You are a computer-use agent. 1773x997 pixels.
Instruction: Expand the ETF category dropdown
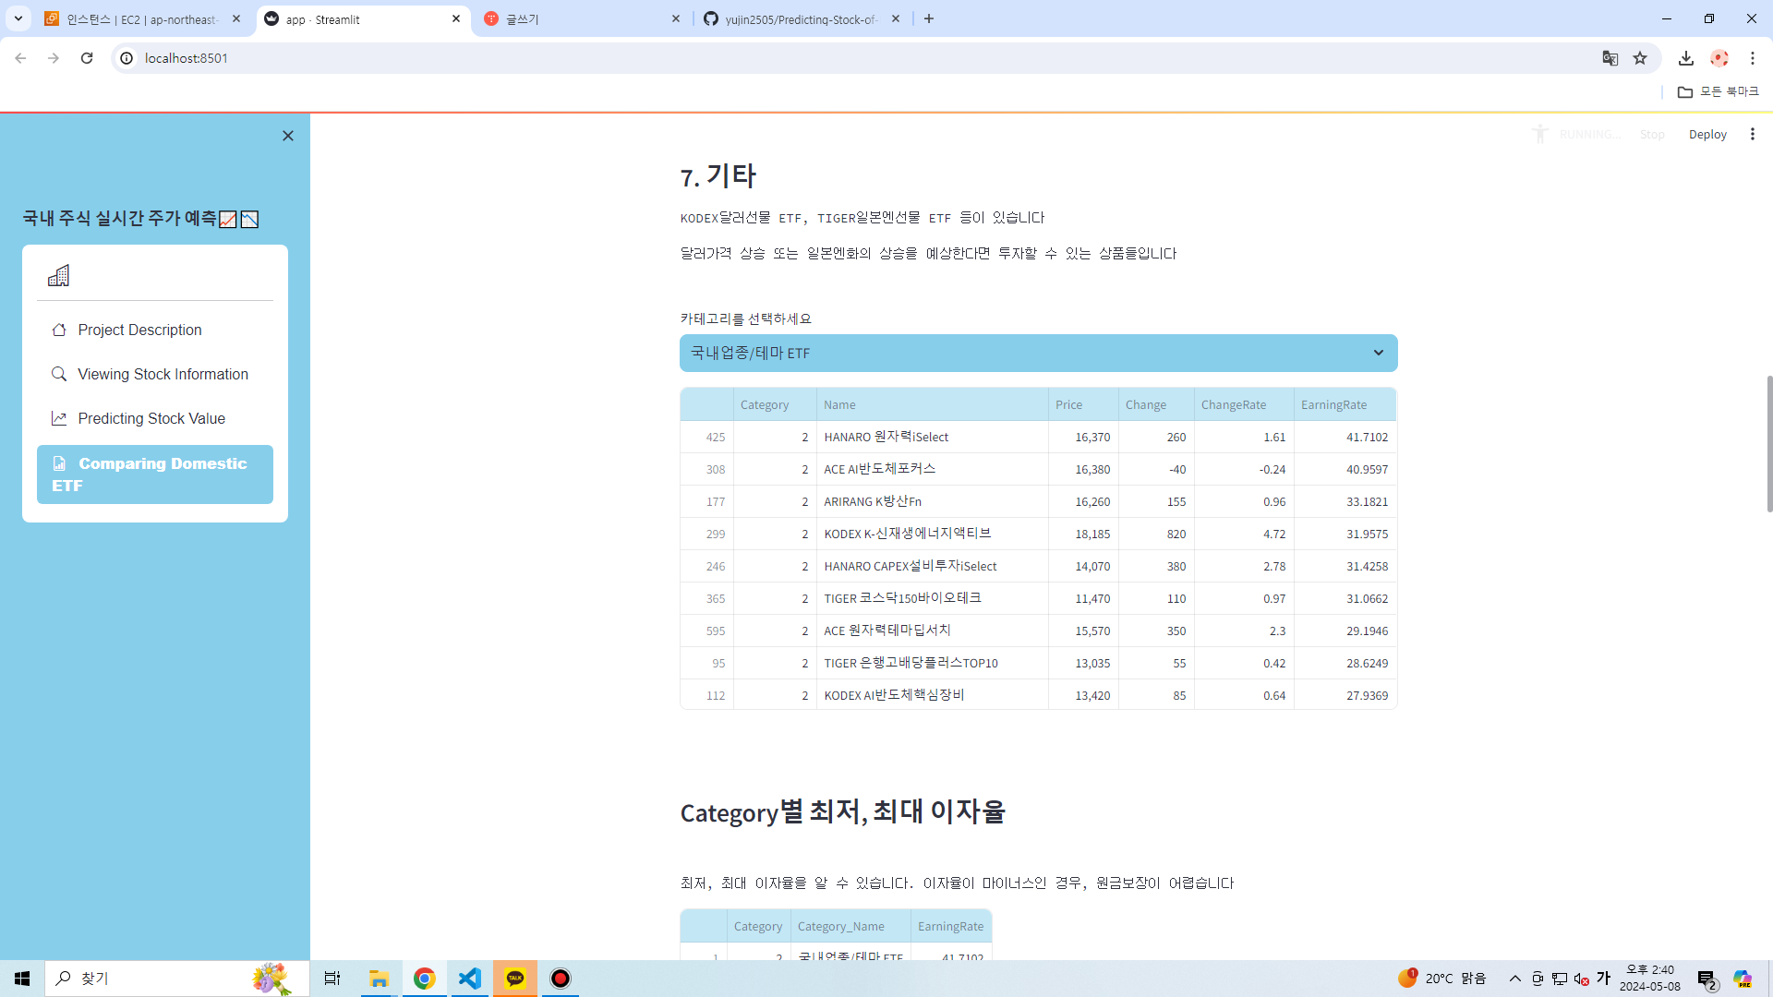pos(1038,353)
